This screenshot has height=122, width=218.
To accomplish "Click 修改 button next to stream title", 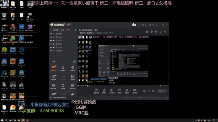I will (96, 30).
